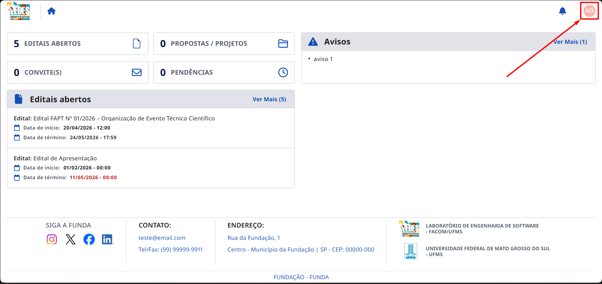Click the teste@email.com contact link
602x284 pixels.
tap(162, 238)
